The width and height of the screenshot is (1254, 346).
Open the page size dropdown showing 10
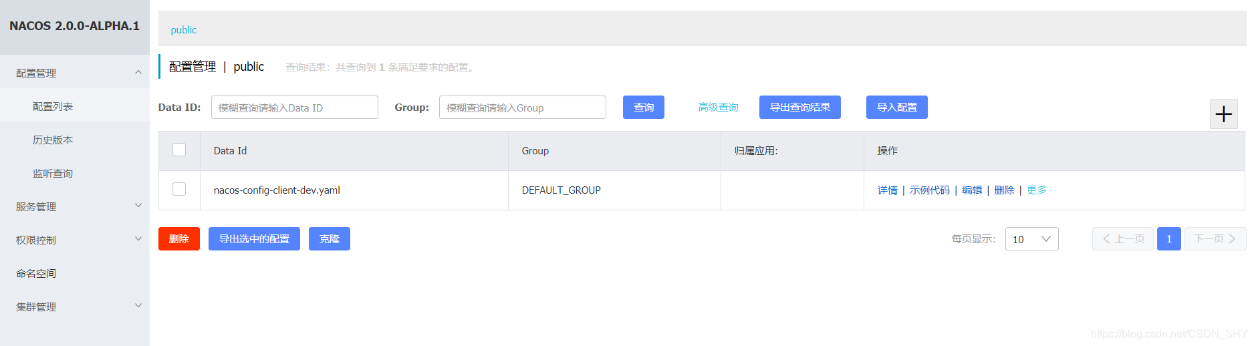click(x=1031, y=239)
